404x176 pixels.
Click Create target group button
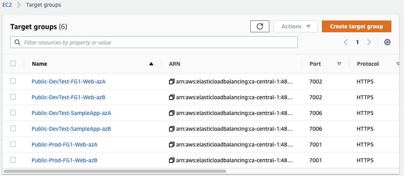point(356,26)
